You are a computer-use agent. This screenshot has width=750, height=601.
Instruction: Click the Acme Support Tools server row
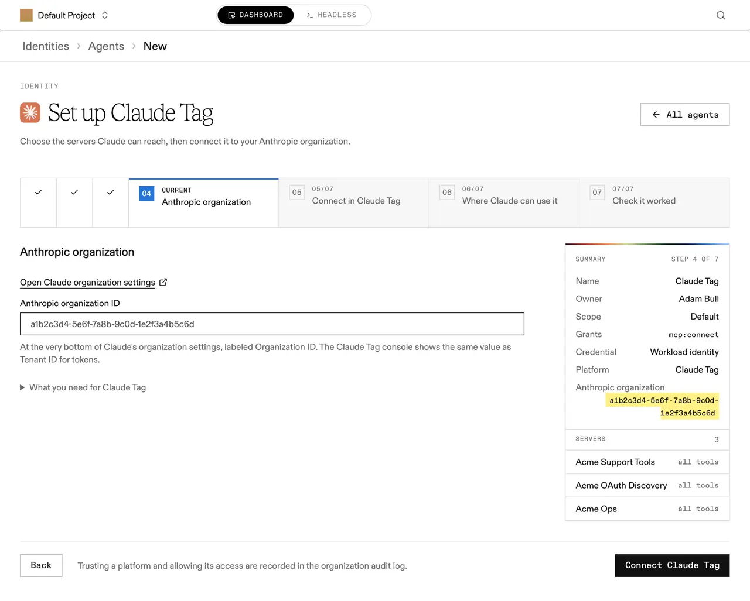(x=647, y=462)
